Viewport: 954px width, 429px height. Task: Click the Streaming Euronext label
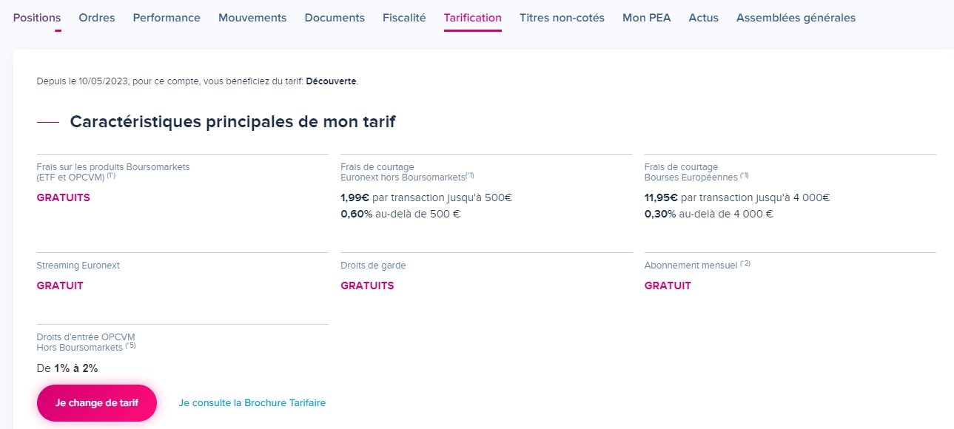tap(78, 266)
